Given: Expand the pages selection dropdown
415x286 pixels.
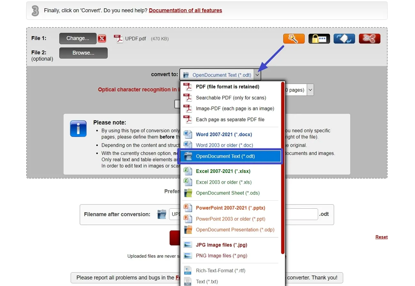Looking at the screenshot, I should (309, 90).
